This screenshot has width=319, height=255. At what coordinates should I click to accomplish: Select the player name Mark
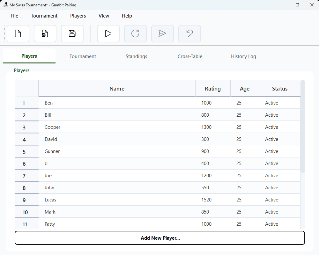click(x=50, y=212)
